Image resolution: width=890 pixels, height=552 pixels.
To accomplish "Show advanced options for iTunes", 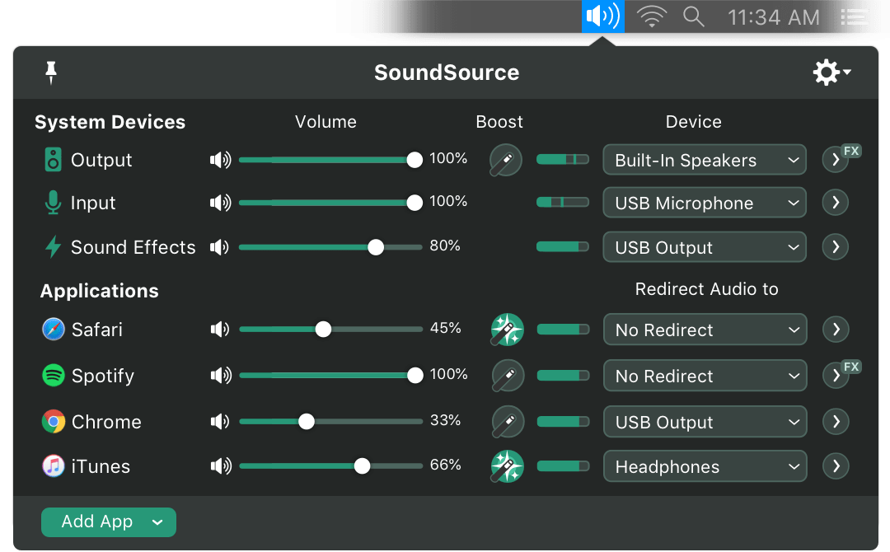I will coord(836,466).
